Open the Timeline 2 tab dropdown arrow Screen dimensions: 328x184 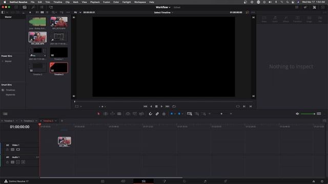coord(36,121)
